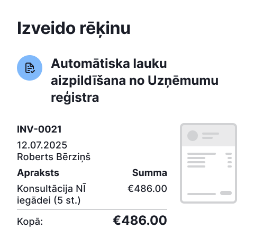Click the Izveido rēķinu heading
254x246 pixels.
(x=74, y=29)
